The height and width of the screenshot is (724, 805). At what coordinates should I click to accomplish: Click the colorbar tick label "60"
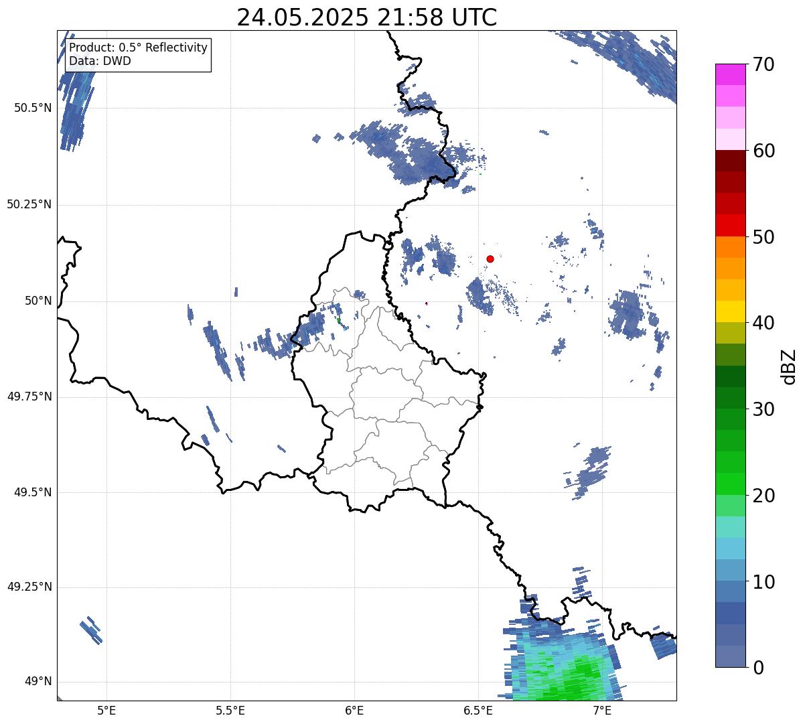tap(763, 151)
